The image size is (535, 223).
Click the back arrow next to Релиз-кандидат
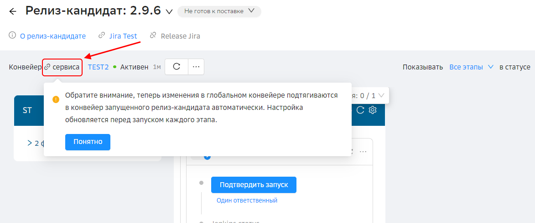[x=13, y=11]
